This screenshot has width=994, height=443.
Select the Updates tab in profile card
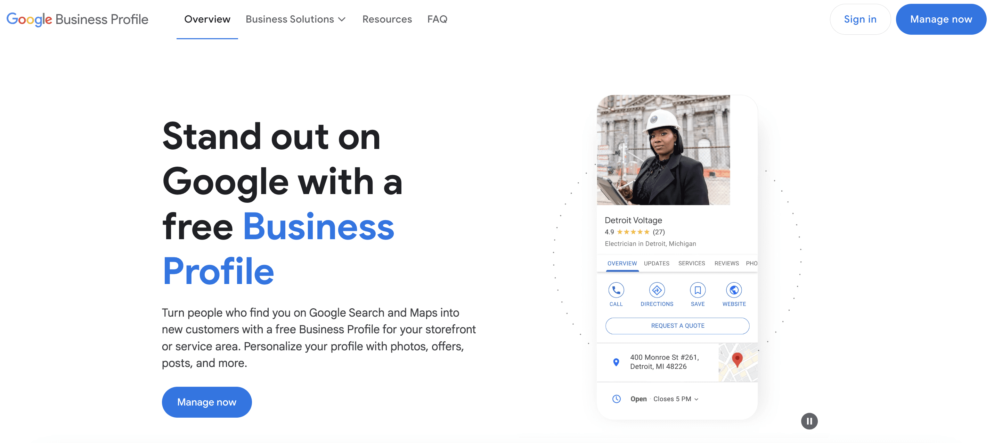click(657, 263)
